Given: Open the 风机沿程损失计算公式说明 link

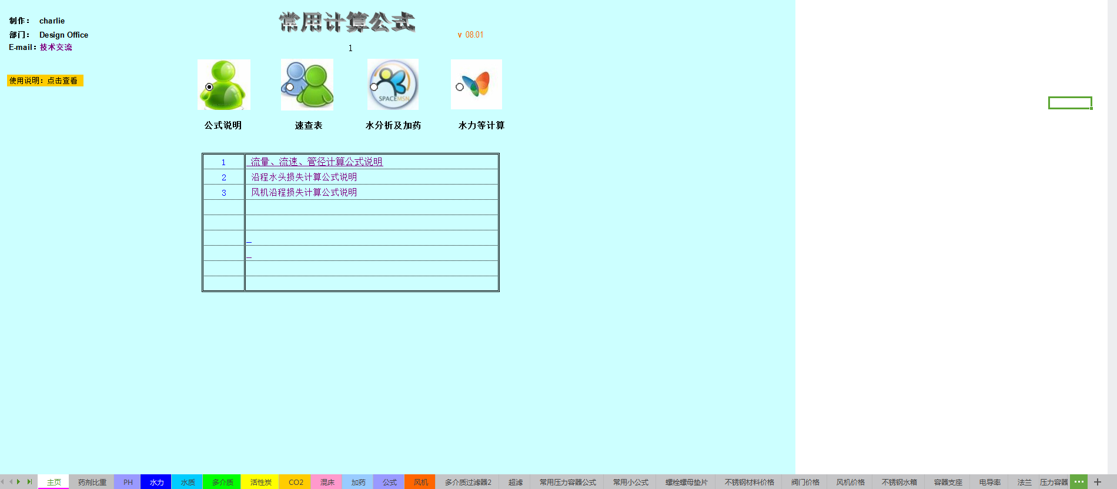Looking at the screenshot, I should tap(304, 192).
